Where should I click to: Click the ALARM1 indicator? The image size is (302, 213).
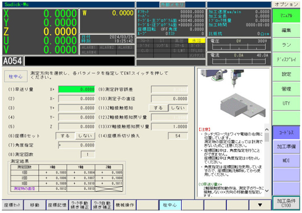point(89,47)
